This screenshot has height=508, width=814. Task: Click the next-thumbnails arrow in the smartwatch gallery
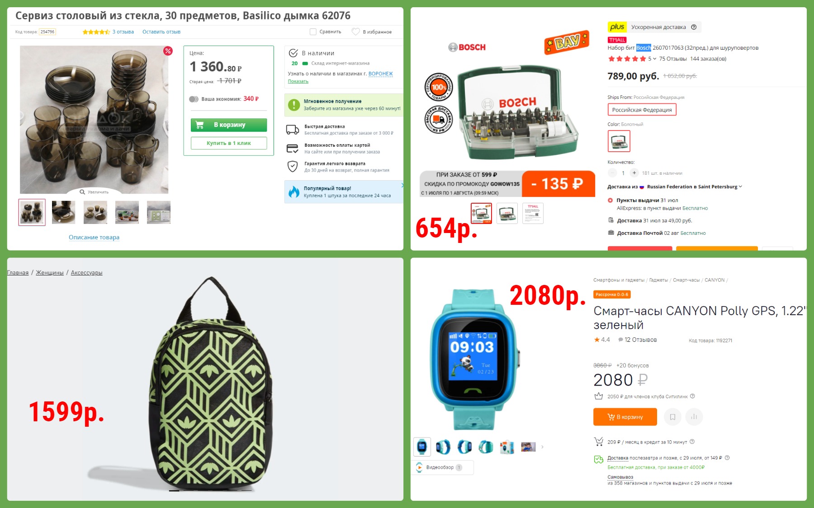[x=542, y=447]
